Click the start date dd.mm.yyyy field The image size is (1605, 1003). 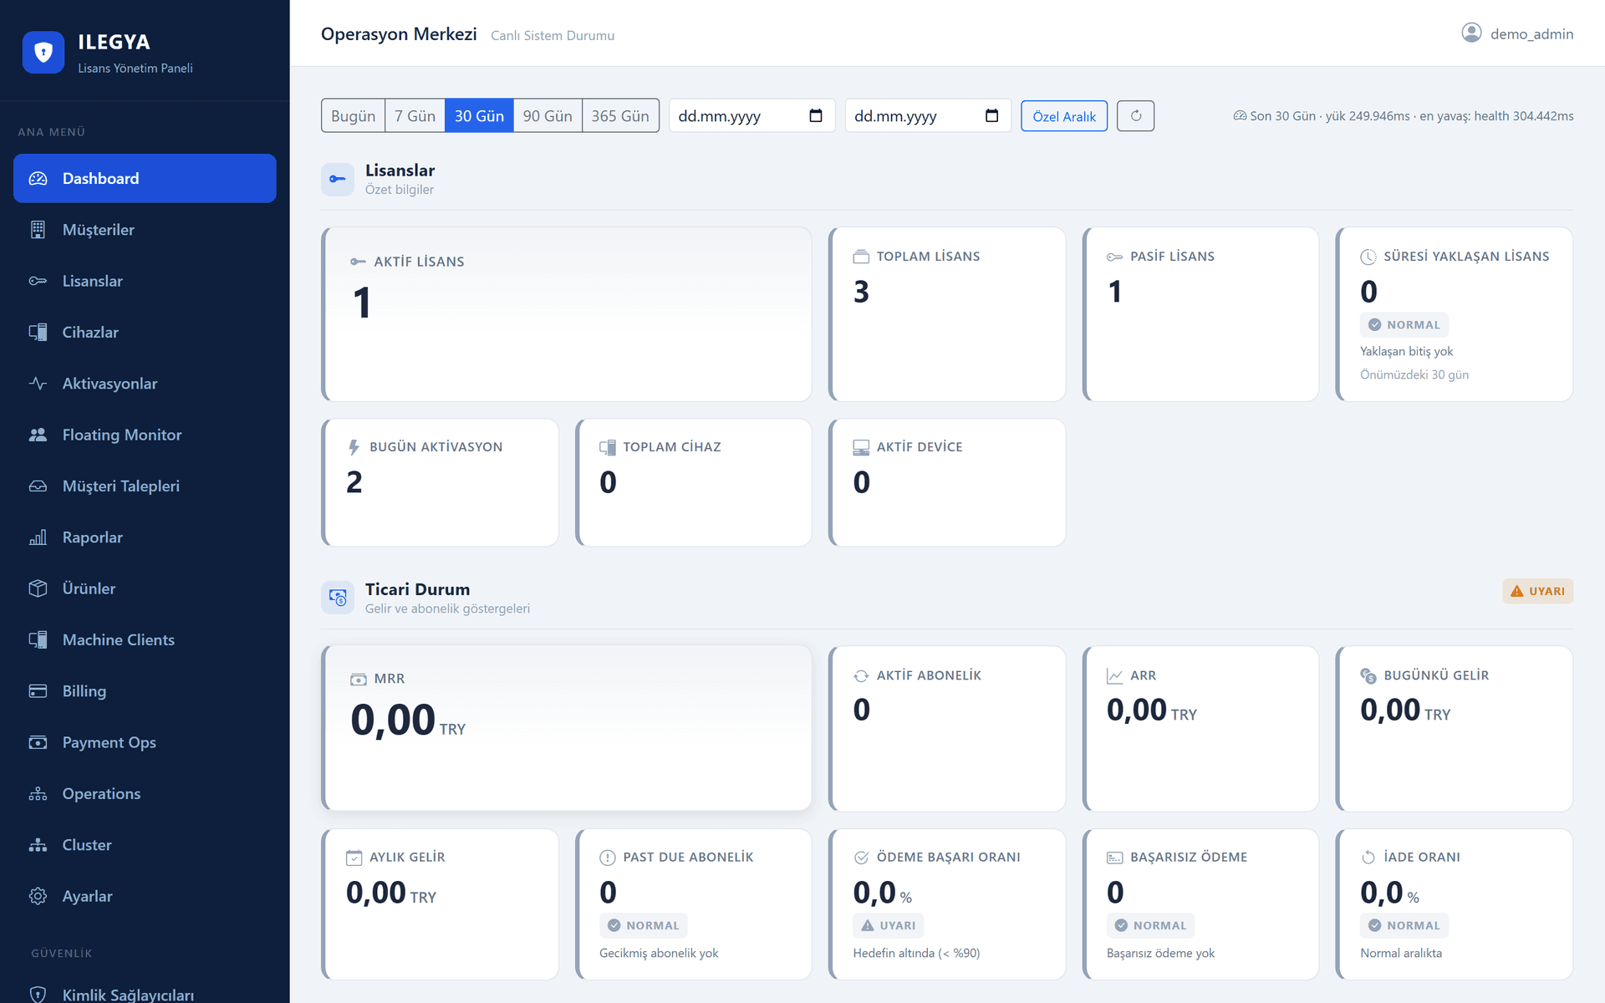tap(752, 116)
